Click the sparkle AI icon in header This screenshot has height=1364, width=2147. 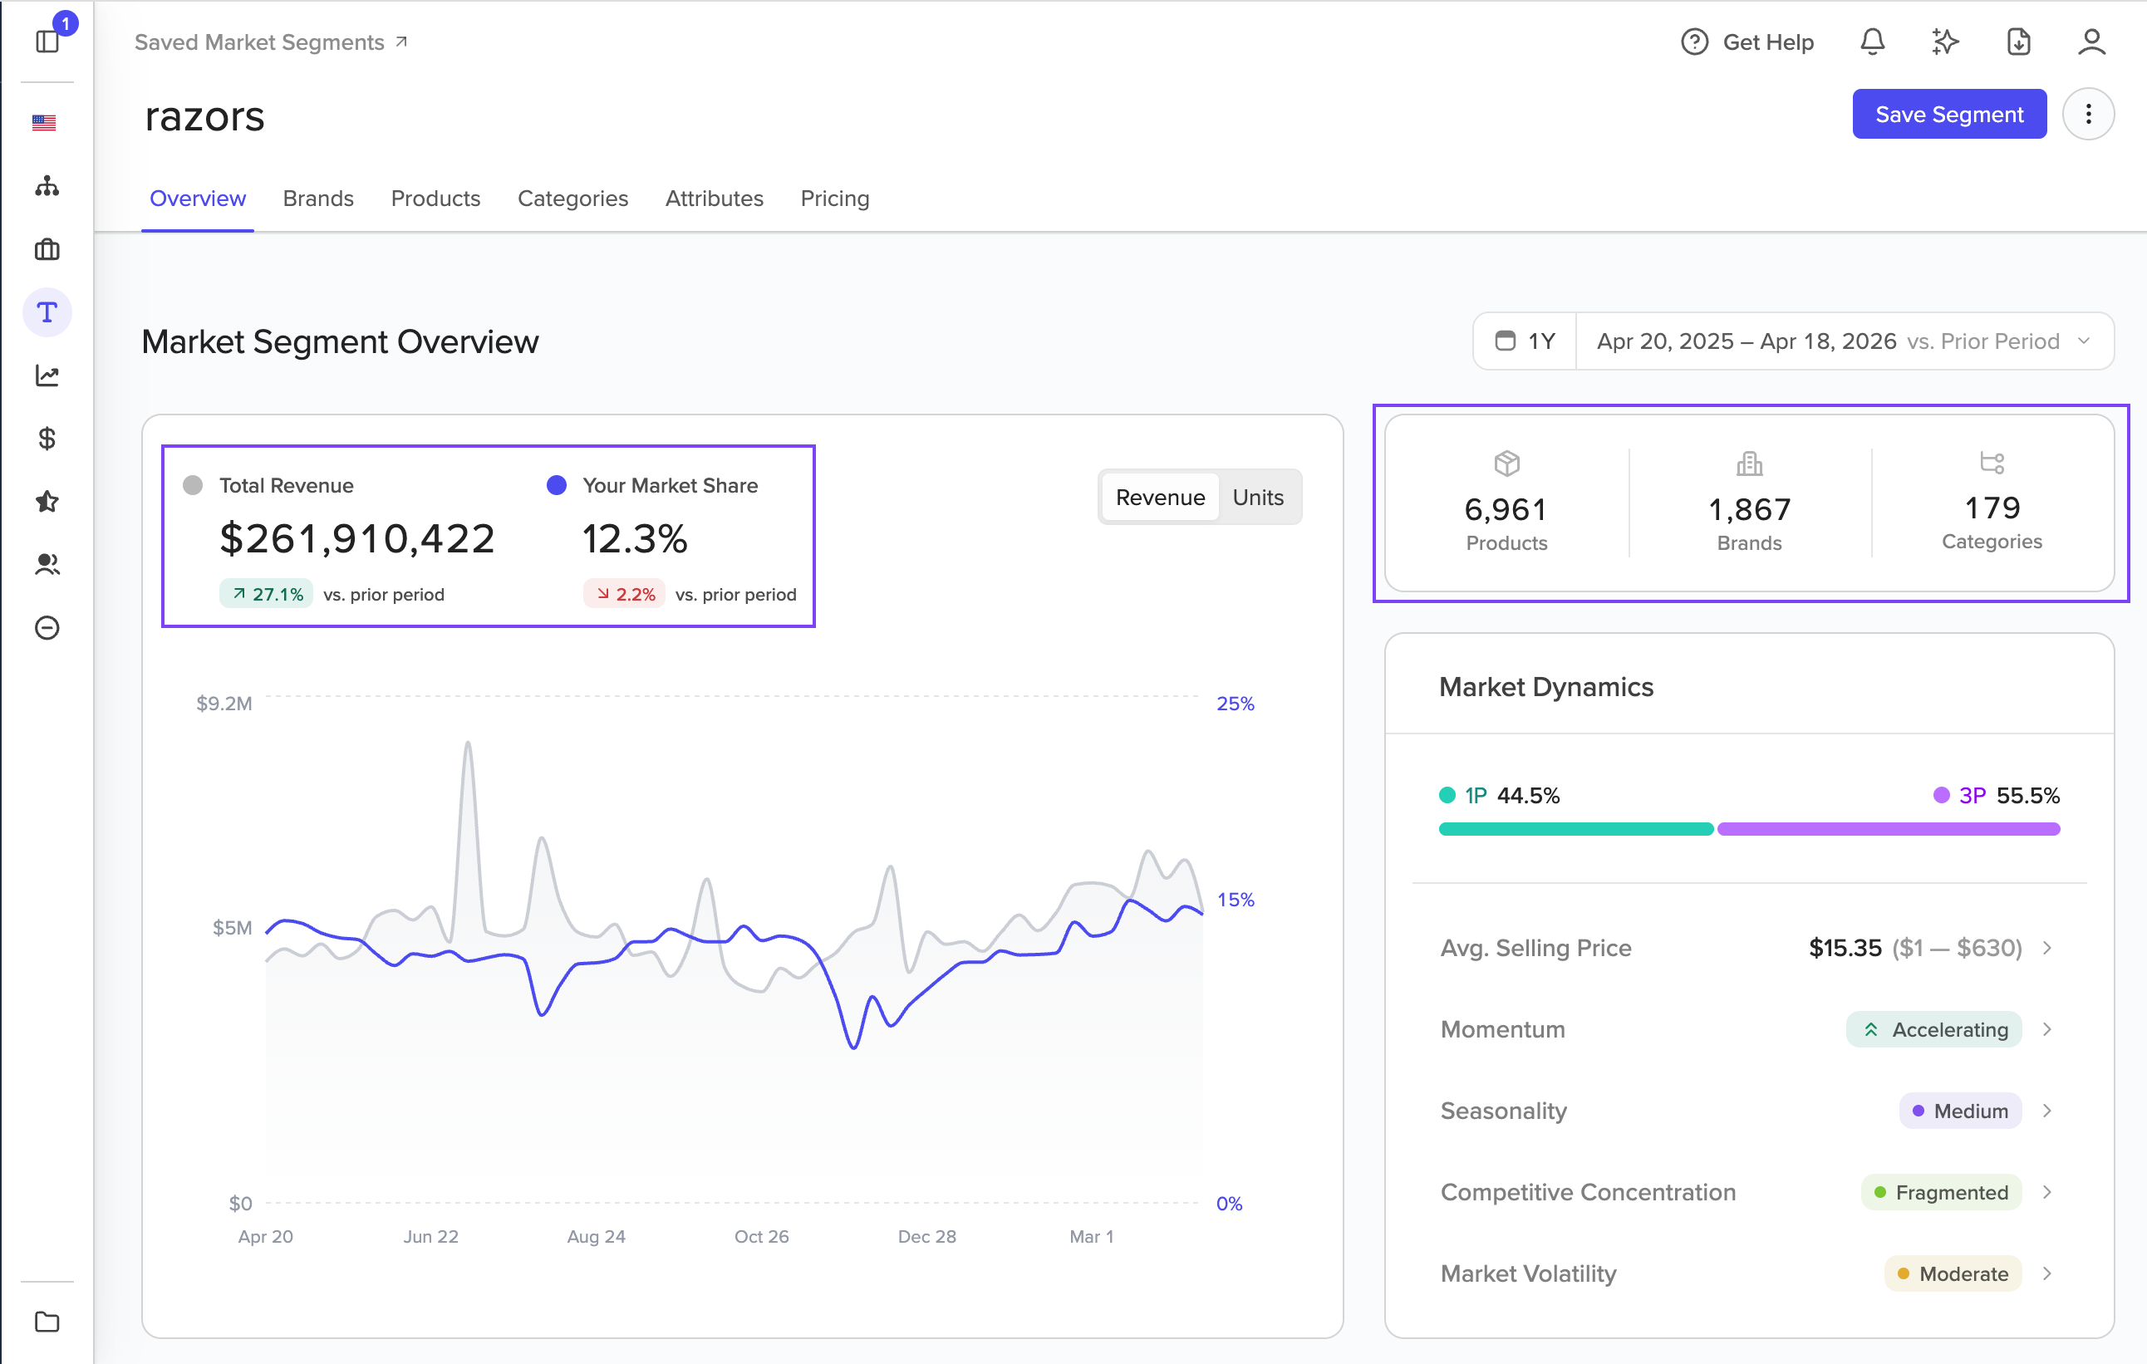click(1944, 42)
